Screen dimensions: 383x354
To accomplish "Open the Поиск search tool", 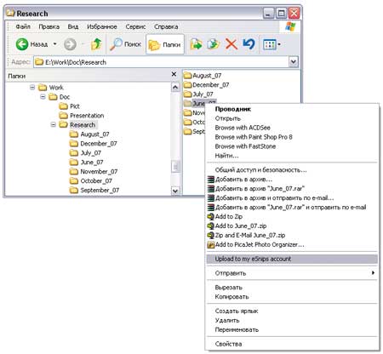I will coord(125,44).
